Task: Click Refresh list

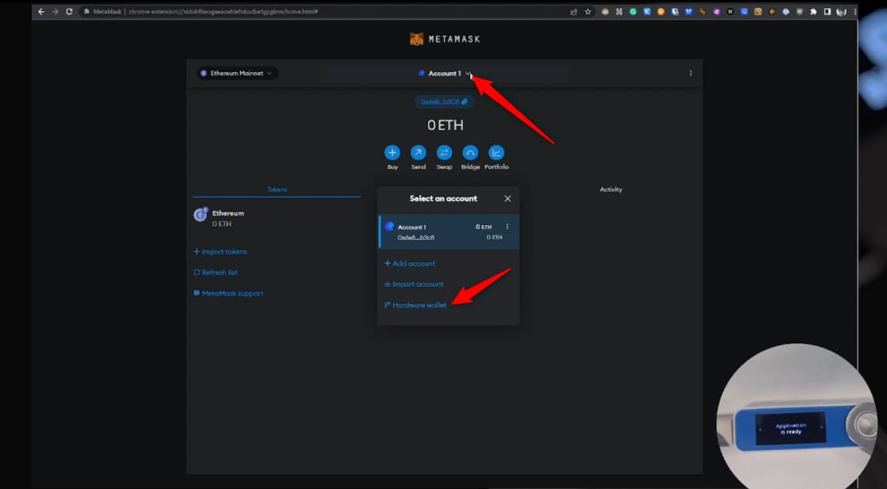Action: point(215,272)
